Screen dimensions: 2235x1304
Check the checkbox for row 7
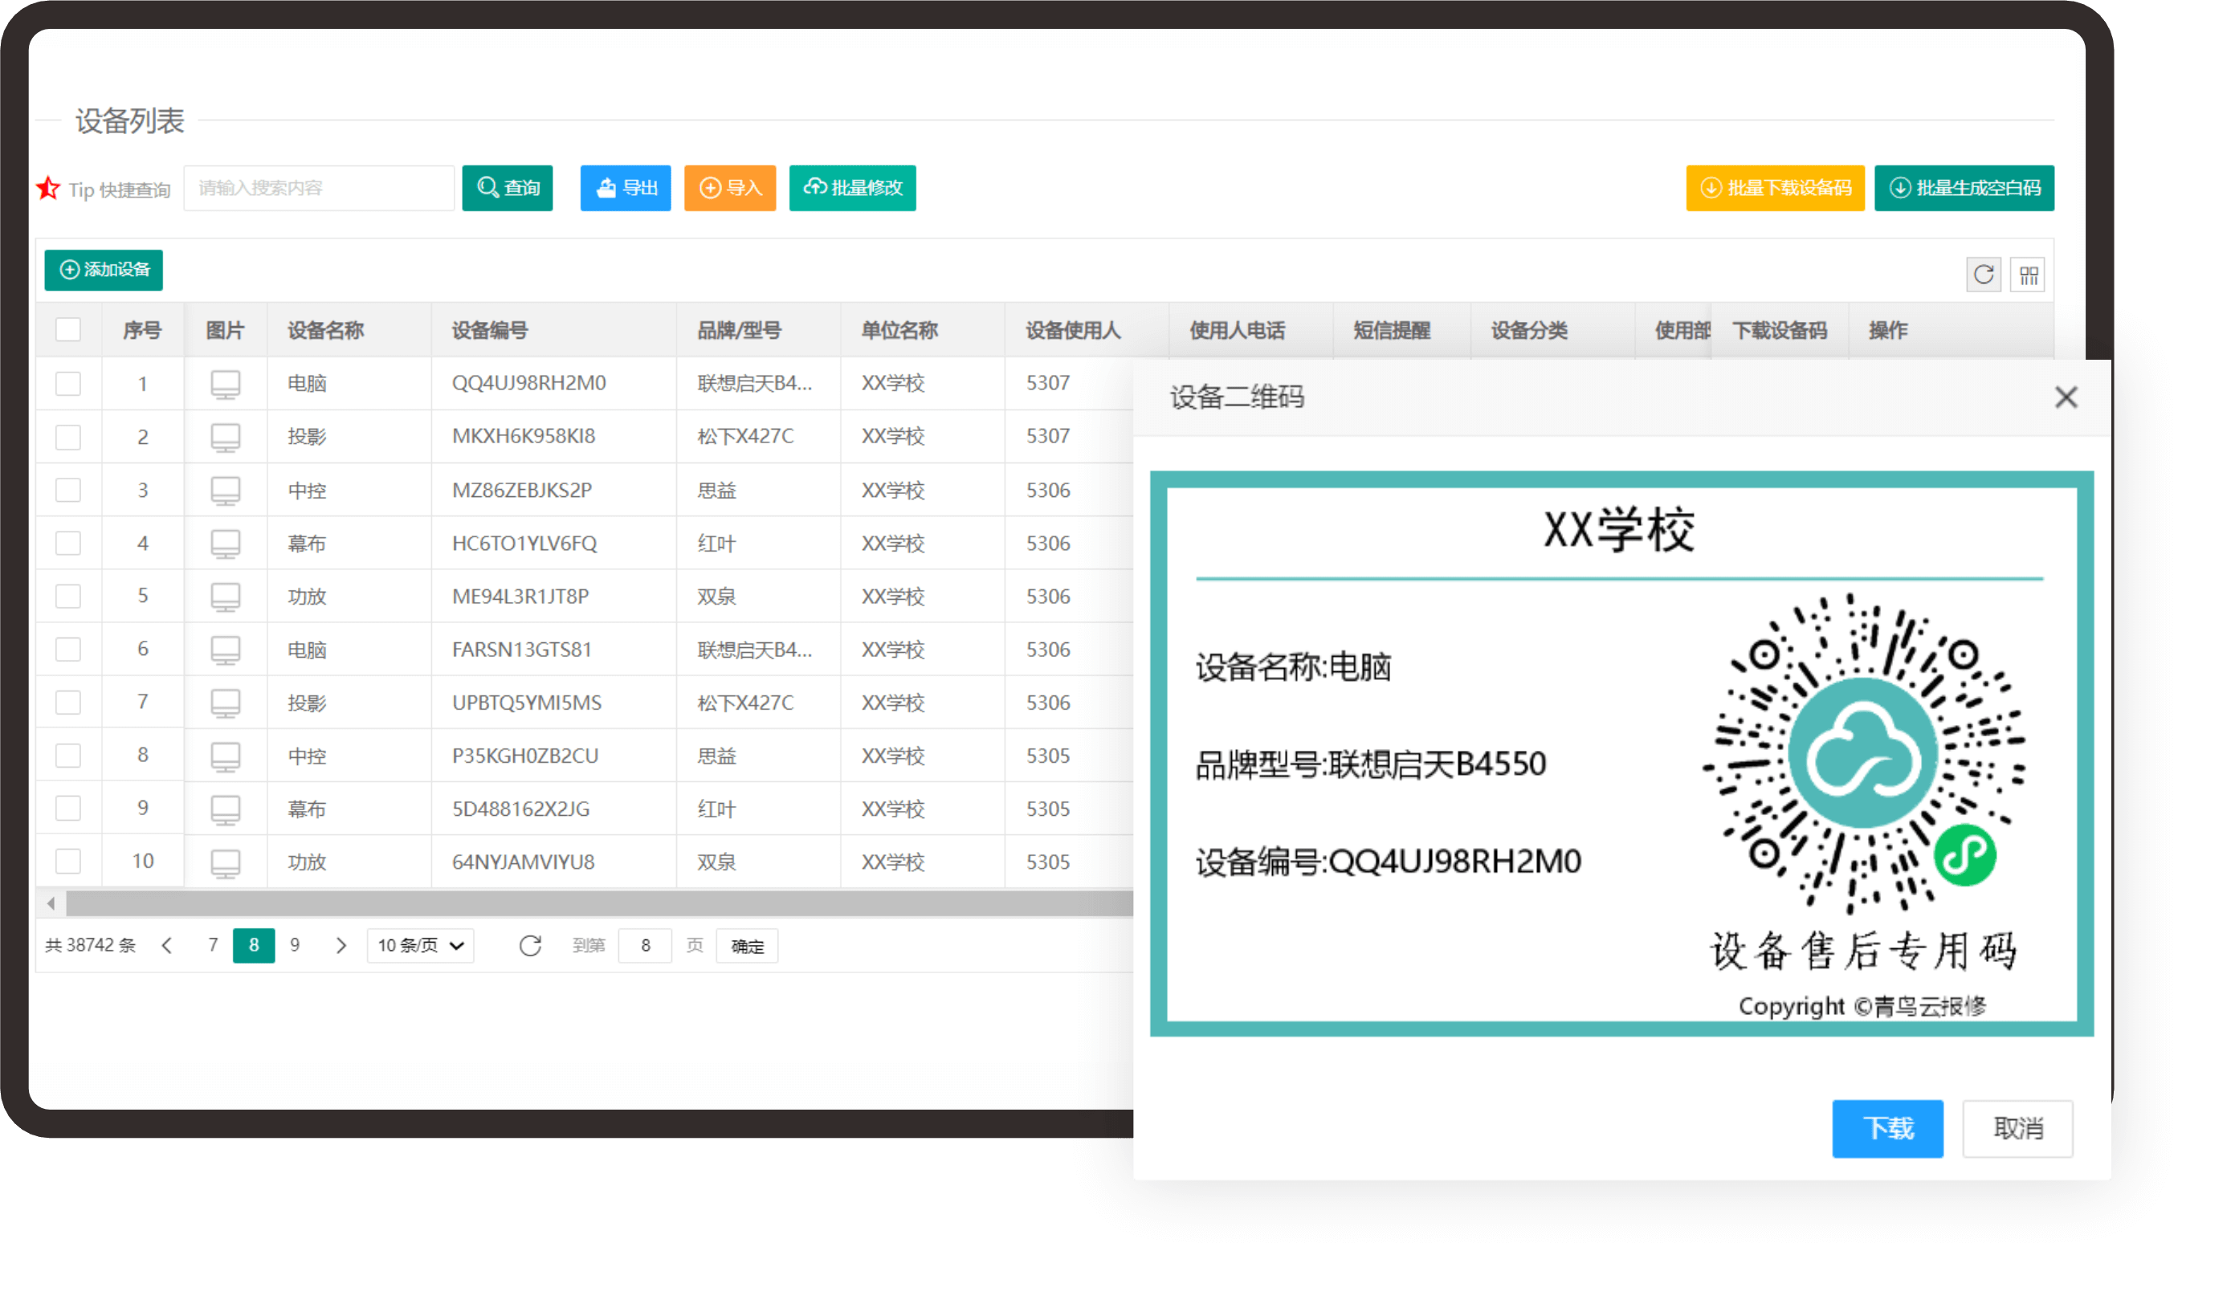click(68, 702)
